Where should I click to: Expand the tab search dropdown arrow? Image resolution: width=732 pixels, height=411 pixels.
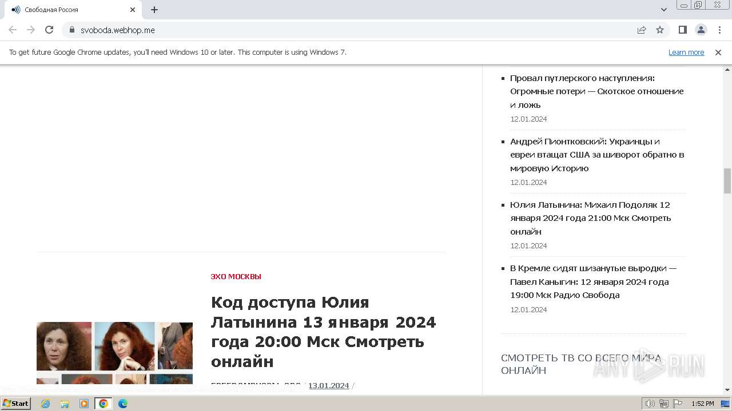point(664,10)
